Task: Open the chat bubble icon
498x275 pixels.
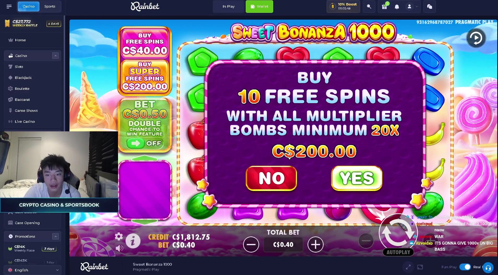Action: 430,7
